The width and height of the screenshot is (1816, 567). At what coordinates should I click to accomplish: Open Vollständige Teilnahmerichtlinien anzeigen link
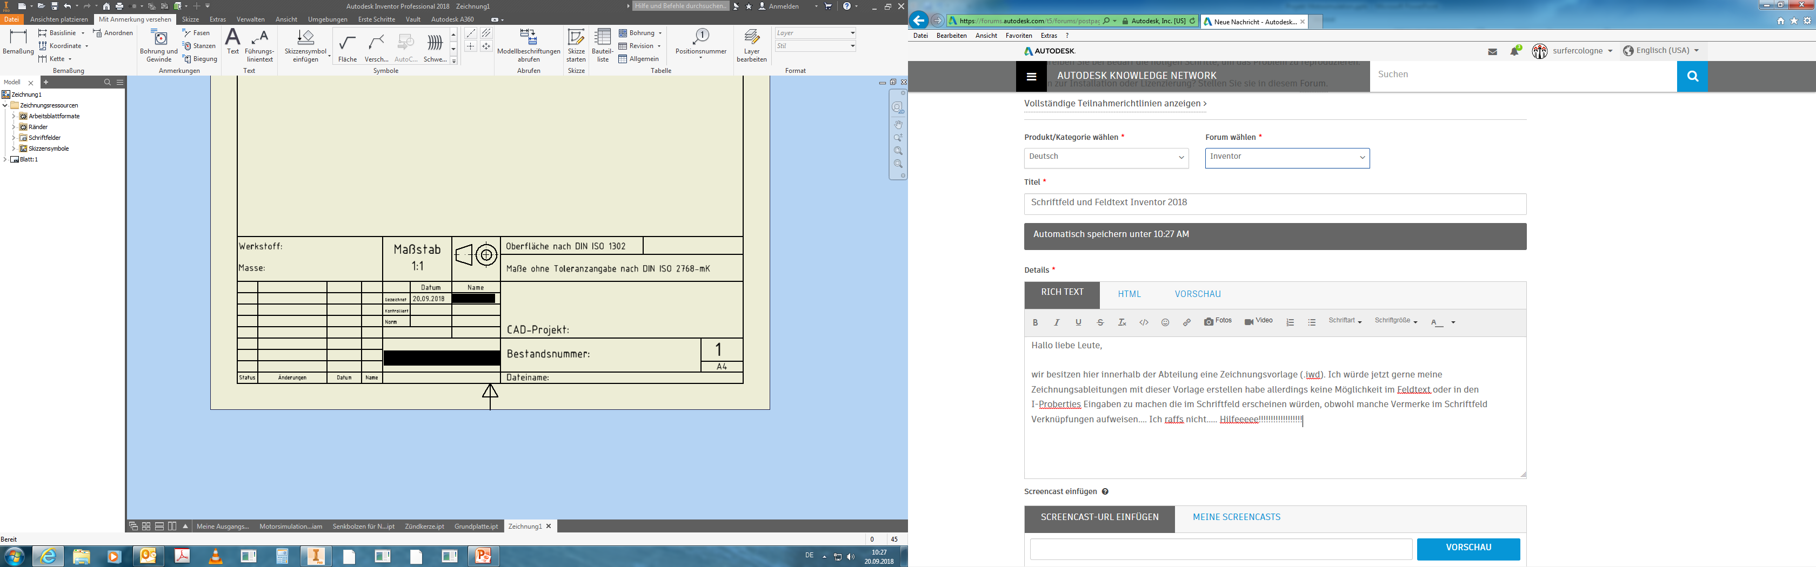pos(1114,104)
